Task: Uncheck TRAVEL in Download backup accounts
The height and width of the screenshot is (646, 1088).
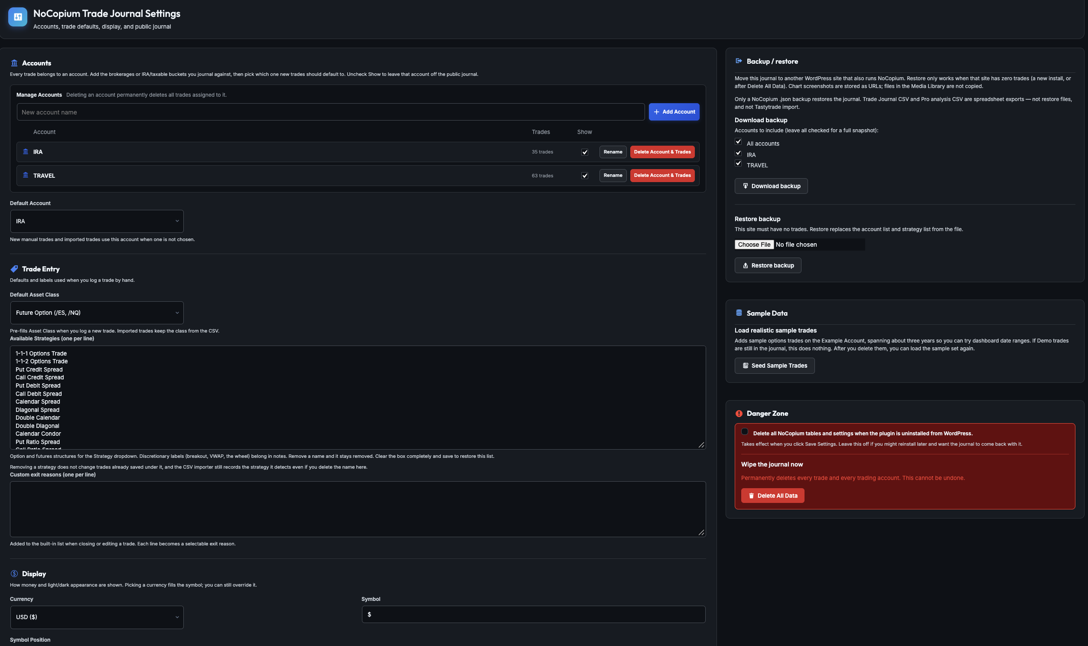Action: click(x=738, y=163)
